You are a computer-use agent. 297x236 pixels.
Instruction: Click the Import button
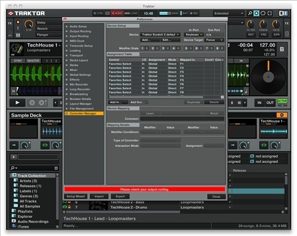(x=99, y=196)
